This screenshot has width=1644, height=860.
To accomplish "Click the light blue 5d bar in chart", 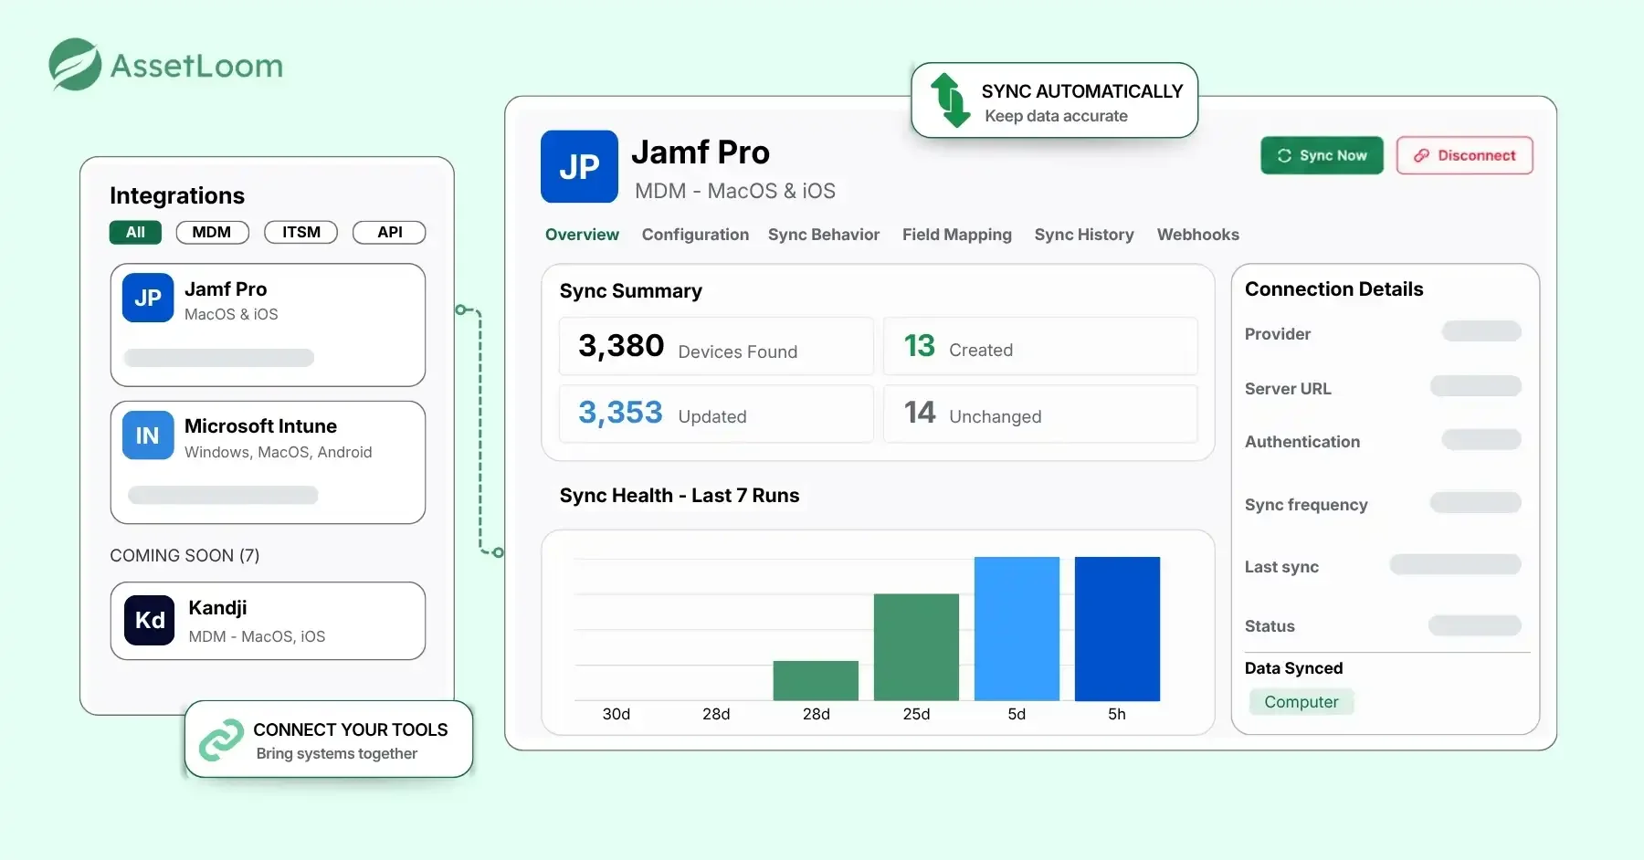I will click(1017, 629).
